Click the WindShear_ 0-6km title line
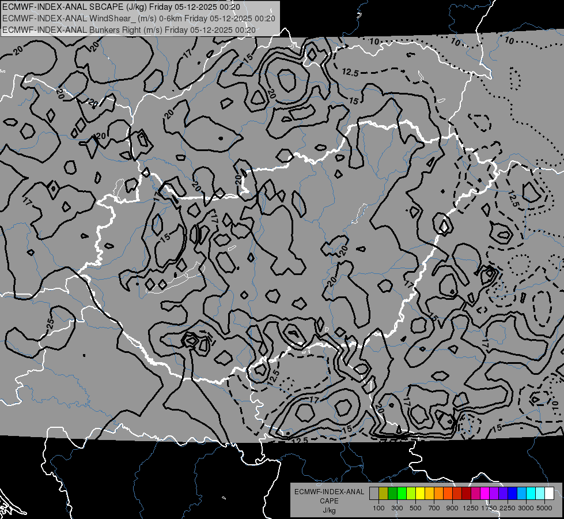564x519 pixels. coord(138,18)
